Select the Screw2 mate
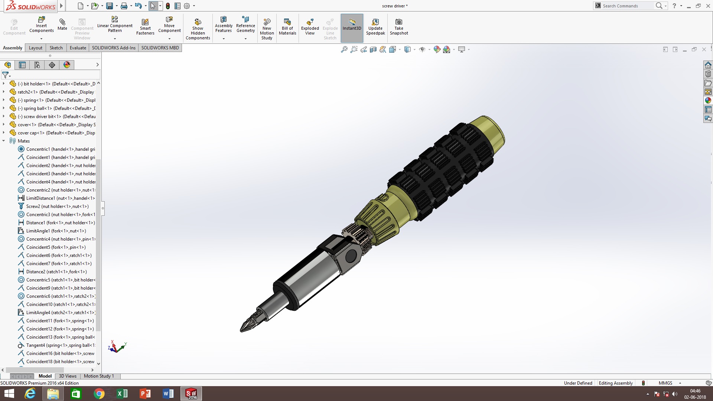The image size is (713, 401). click(x=54, y=206)
